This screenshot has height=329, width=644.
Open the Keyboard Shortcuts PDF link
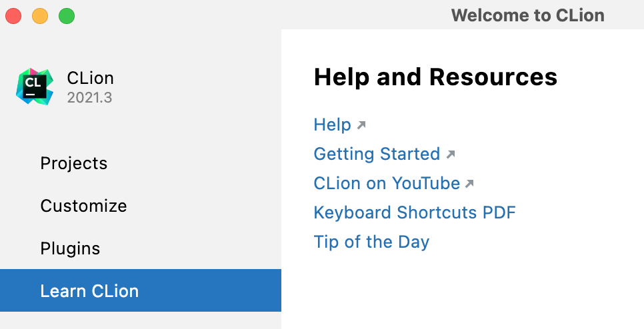(x=415, y=213)
